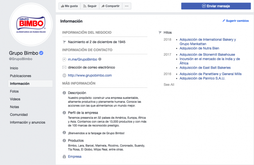Click Grupo Bimbo page name
This screenshot has width=254, height=165.
(24, 53)
